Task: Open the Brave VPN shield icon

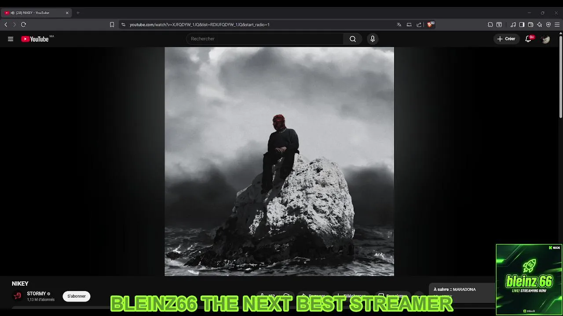Action: coord(548,25)
